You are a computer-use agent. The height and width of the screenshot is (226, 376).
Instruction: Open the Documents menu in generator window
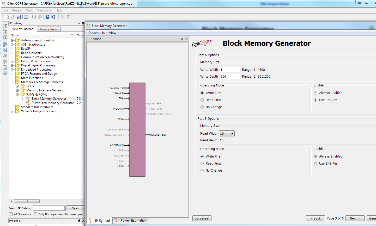tap(96, 33)
